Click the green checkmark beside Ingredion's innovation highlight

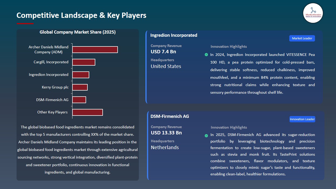(206, 55)
